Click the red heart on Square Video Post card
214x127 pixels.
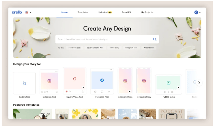pos(67,92)
